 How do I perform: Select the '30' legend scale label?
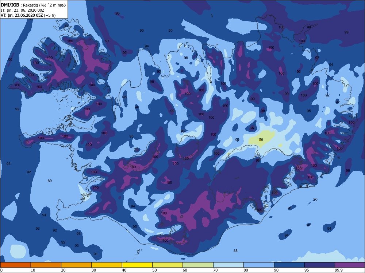(x=94, y=270)
